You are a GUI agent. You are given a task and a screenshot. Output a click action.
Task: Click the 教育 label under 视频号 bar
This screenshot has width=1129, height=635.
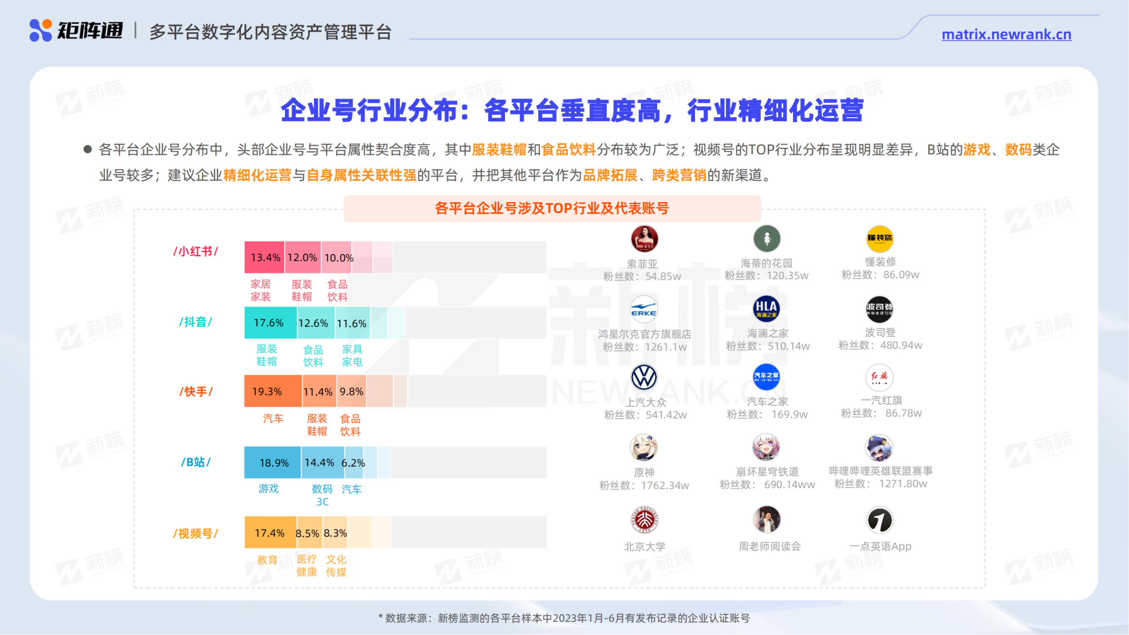pos(268,560)
